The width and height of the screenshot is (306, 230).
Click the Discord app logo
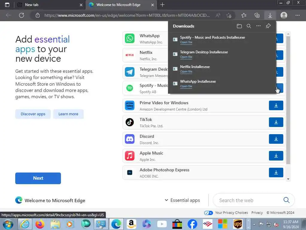coord(130,139)
